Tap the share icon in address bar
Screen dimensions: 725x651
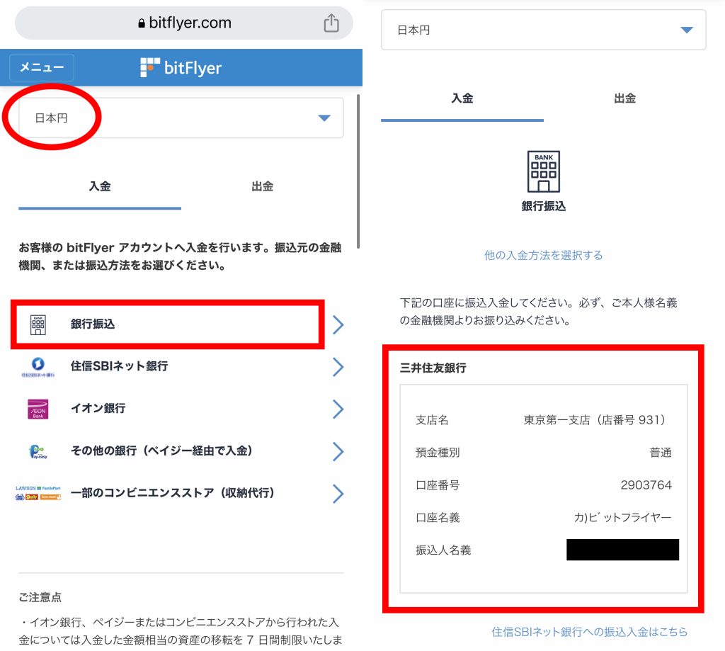[331, 23]
